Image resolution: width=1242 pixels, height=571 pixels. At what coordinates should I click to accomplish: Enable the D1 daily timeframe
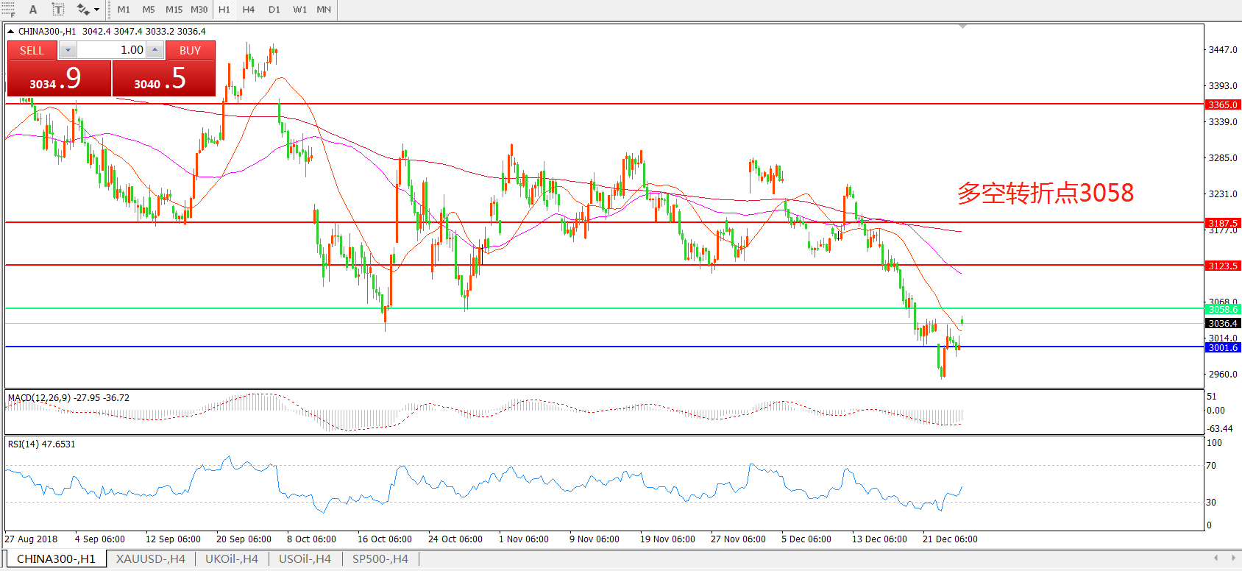274,10
